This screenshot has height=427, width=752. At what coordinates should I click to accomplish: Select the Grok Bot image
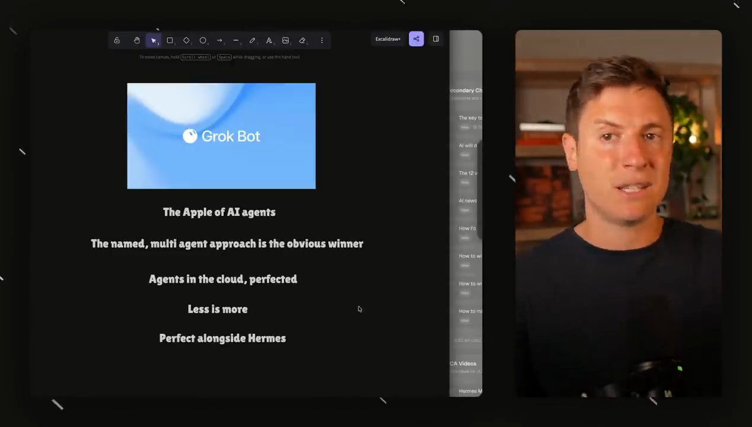click(221, 136)
